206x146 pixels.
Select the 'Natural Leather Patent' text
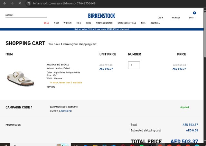[x=58, y=68]
